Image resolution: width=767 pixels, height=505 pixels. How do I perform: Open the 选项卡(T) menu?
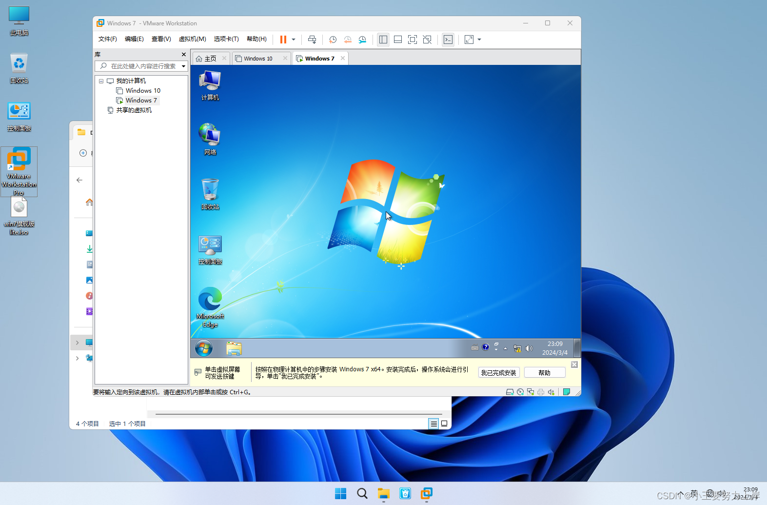(226, 39)
